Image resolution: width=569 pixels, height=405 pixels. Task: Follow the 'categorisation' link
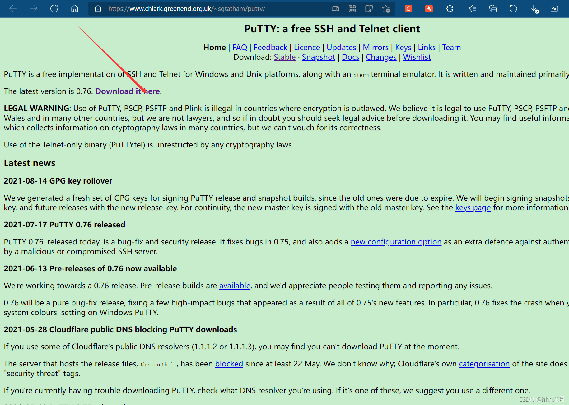(x=484, y=364)
